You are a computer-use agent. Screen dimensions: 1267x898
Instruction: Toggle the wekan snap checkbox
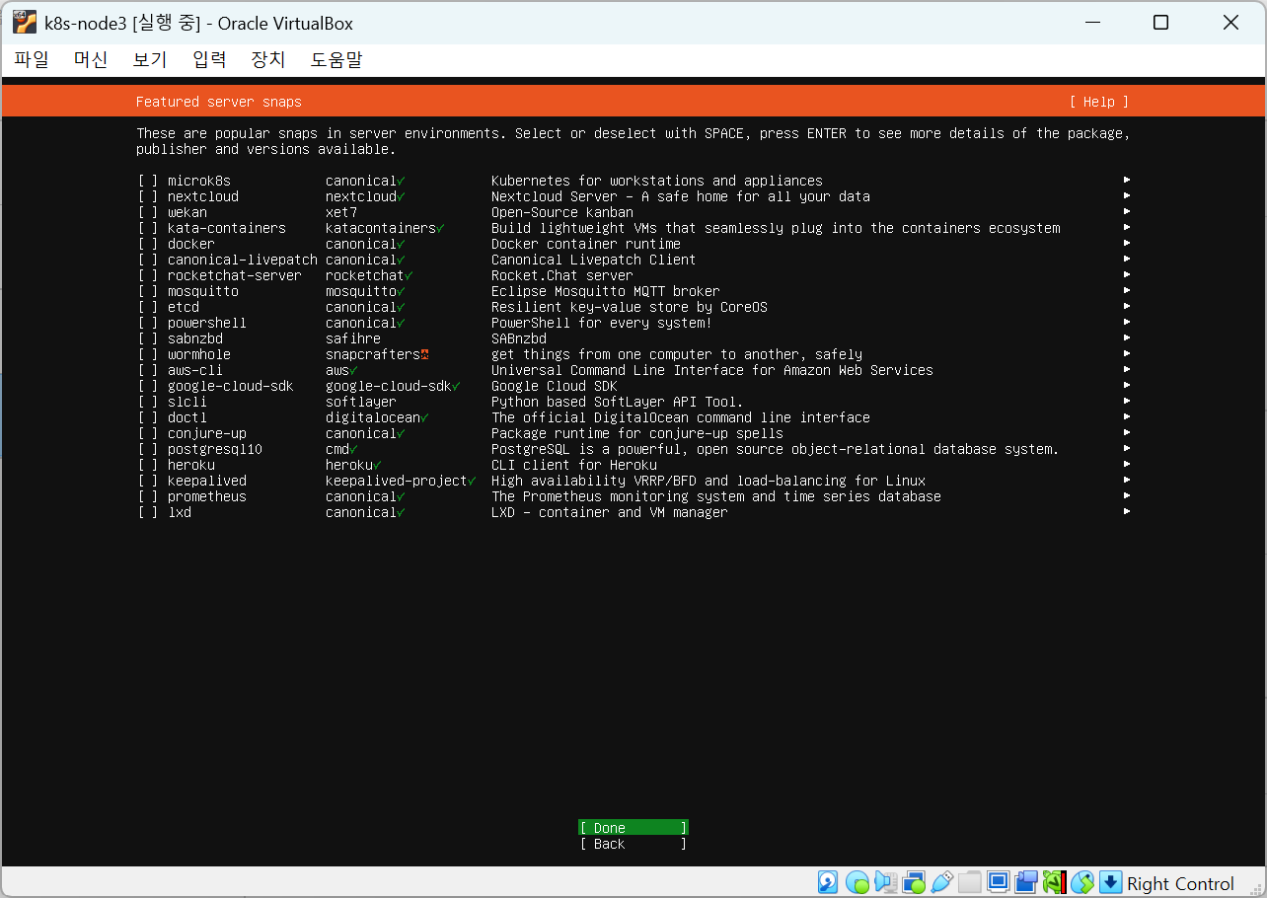pyautogui.click(x=148, y=212)
